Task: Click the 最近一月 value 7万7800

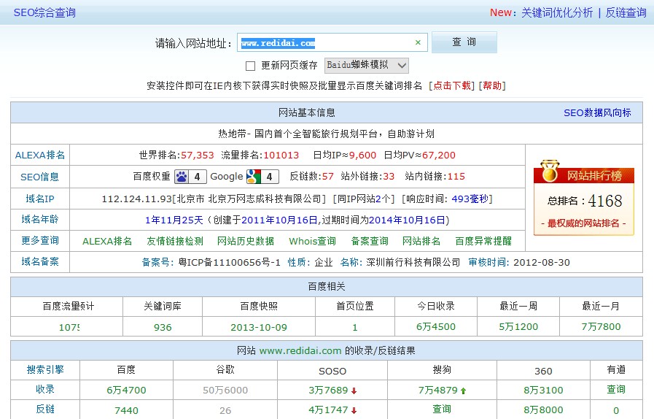Action: click(x=601, y=327)
